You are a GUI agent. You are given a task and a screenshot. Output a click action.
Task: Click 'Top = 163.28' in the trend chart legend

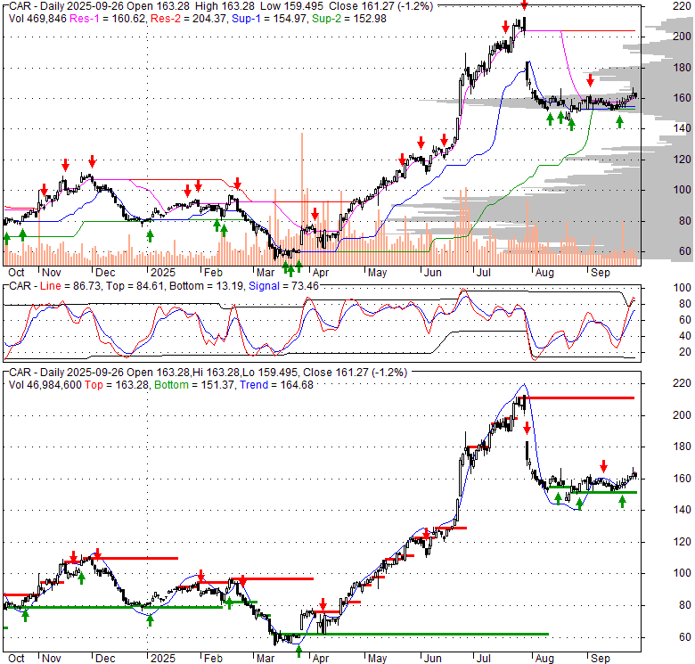118,385
